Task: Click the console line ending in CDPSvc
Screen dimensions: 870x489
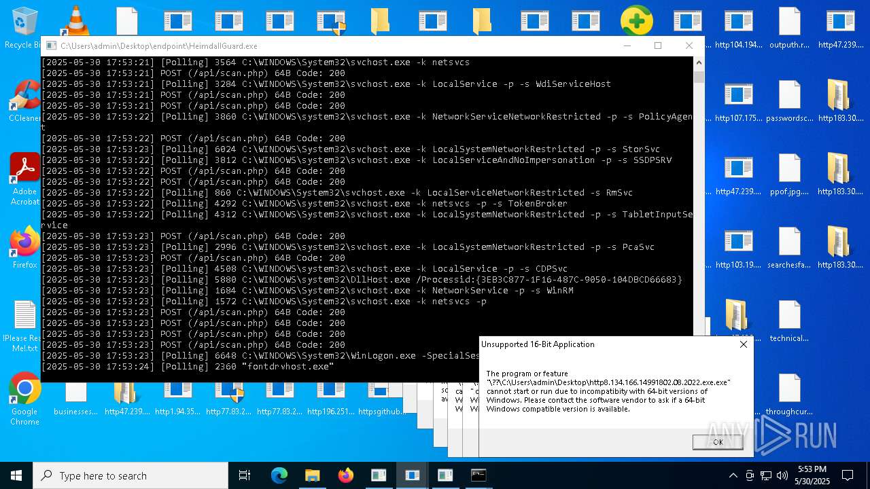Action: coord(304,269)
